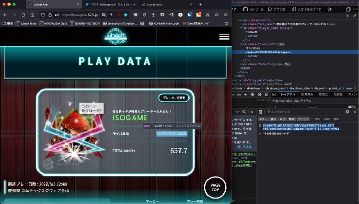The height and width of the screenshot is (204, 359).
Task: Collapse the p.rival_id Flex item section
Action: [273, 101]
